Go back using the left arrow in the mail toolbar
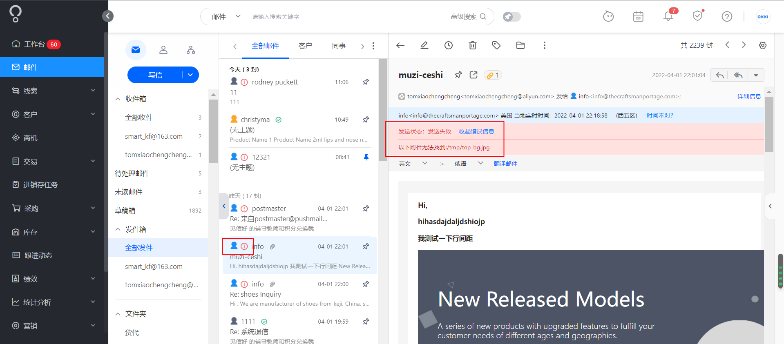The height and width of the screenshot is (344, 784). (x=400, y=45)
